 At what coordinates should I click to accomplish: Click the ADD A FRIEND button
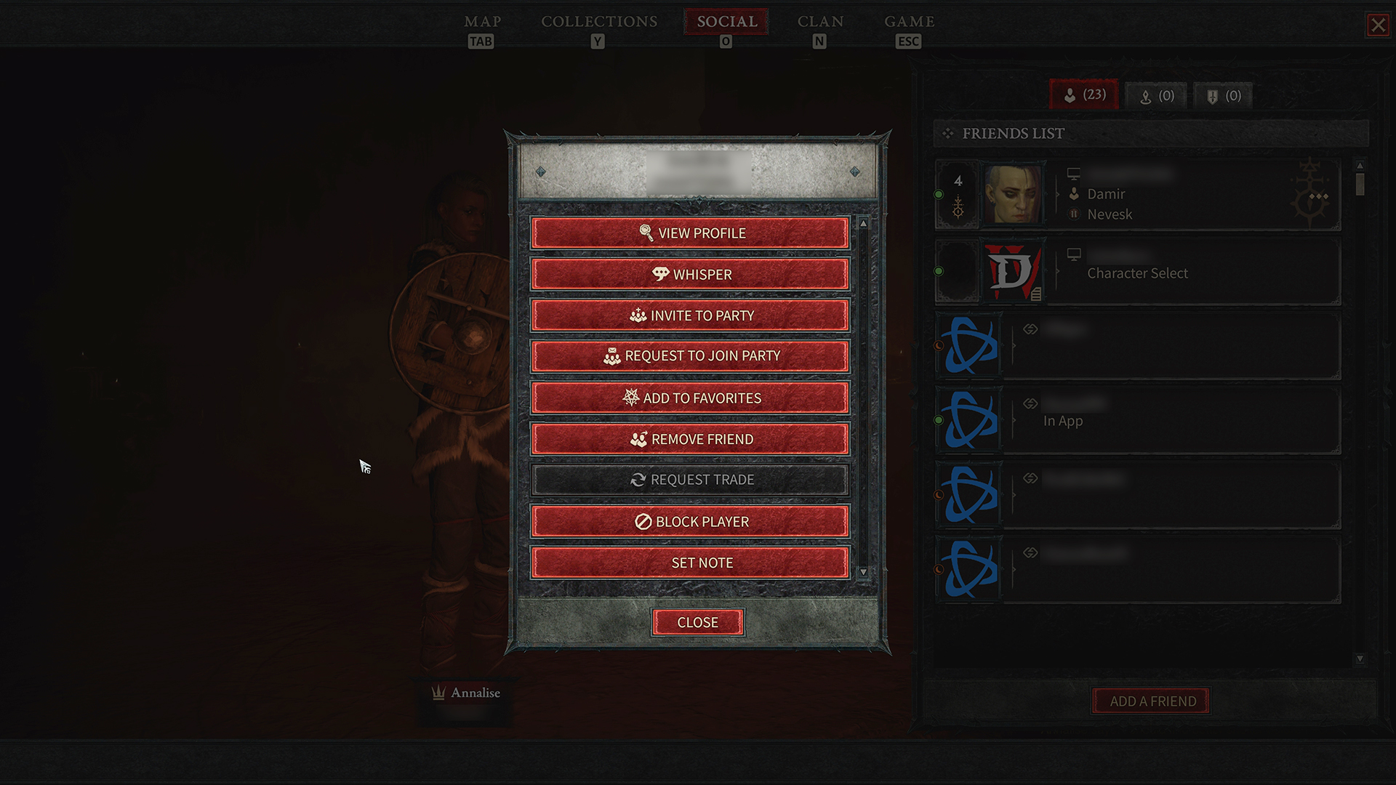click(x=1152, y=701)
